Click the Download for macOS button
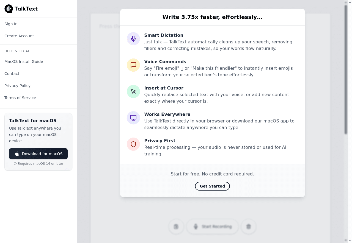The image size is (352, 243). coord(38,154)
